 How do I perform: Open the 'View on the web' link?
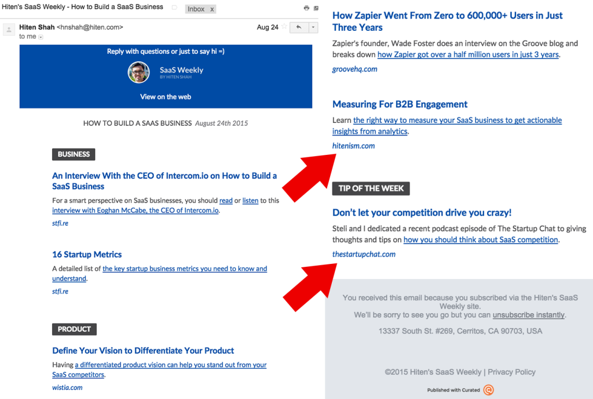coord(166,97)
